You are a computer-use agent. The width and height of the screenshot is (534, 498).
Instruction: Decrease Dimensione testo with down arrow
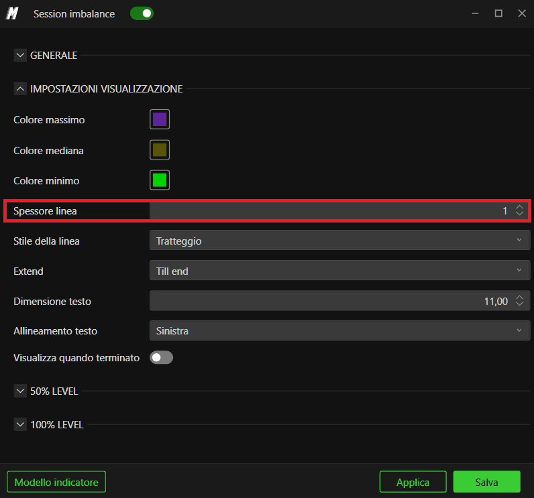(519, 304)
